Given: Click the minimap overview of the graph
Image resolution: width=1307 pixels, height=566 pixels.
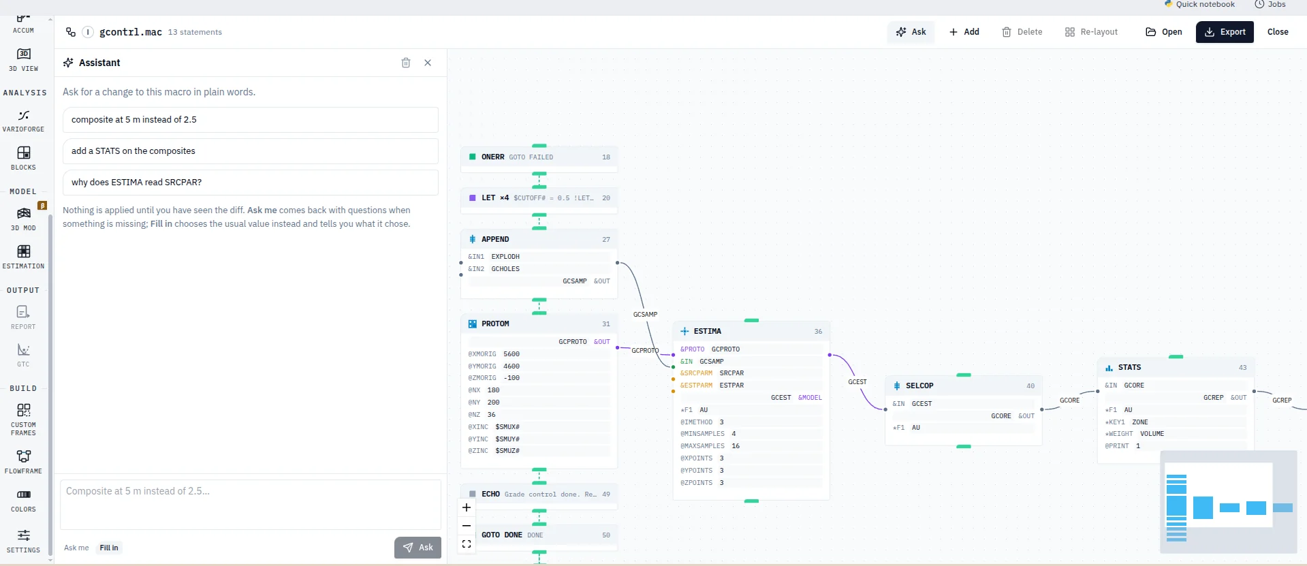Looking at the screenshot, I should point(1229,503).
